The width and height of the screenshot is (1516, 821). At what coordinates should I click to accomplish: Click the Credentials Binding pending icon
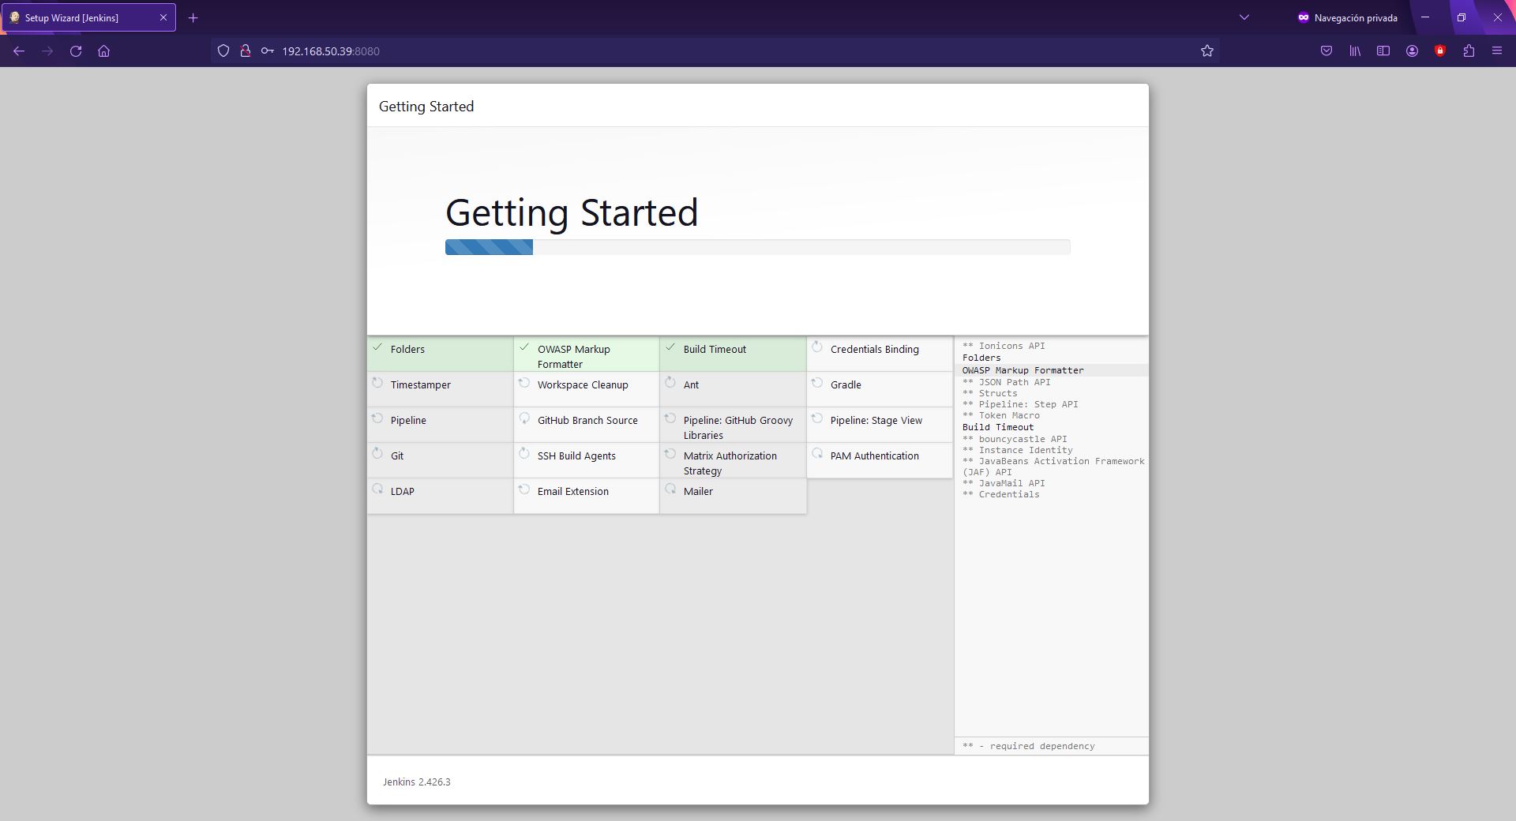pyautogui.click(x=817, y=347)
